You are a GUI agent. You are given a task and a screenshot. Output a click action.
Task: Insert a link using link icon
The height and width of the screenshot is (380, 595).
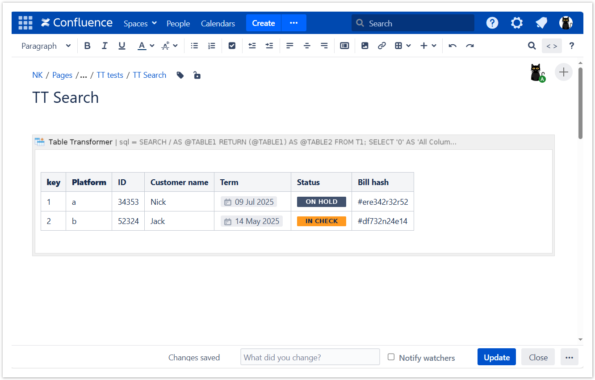pos(381,46)
